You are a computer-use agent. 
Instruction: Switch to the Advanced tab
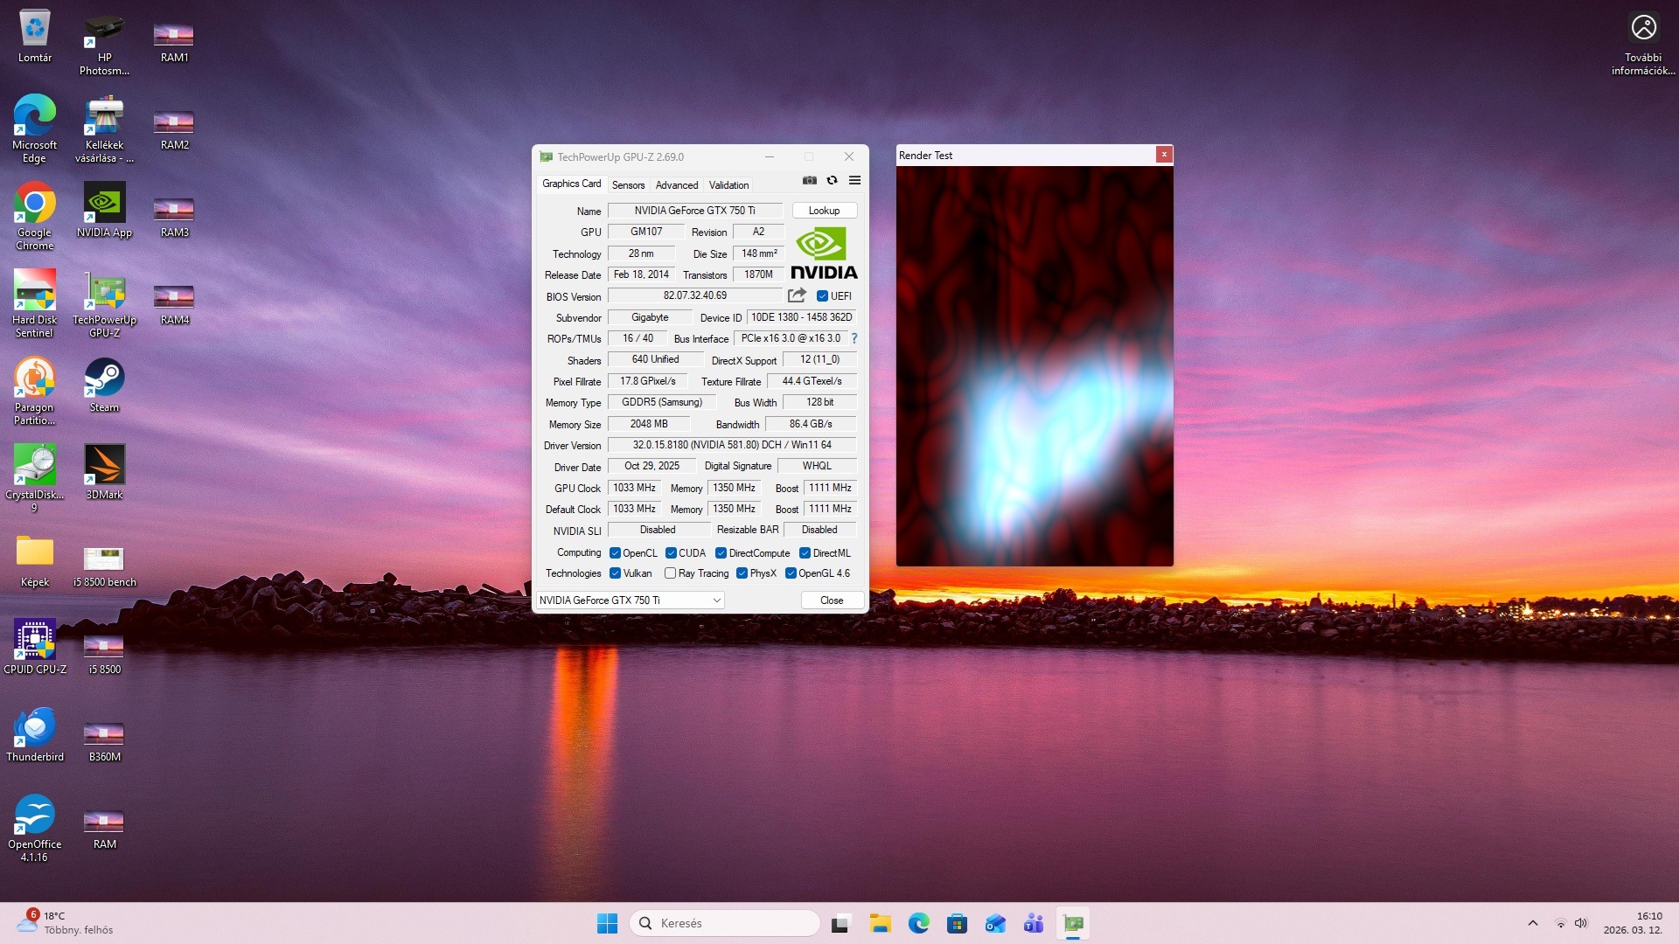677,185
